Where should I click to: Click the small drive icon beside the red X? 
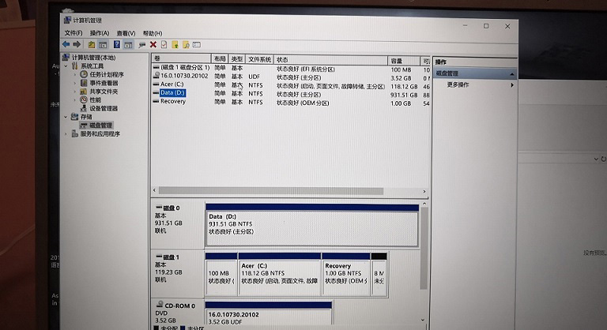[142, 45]
